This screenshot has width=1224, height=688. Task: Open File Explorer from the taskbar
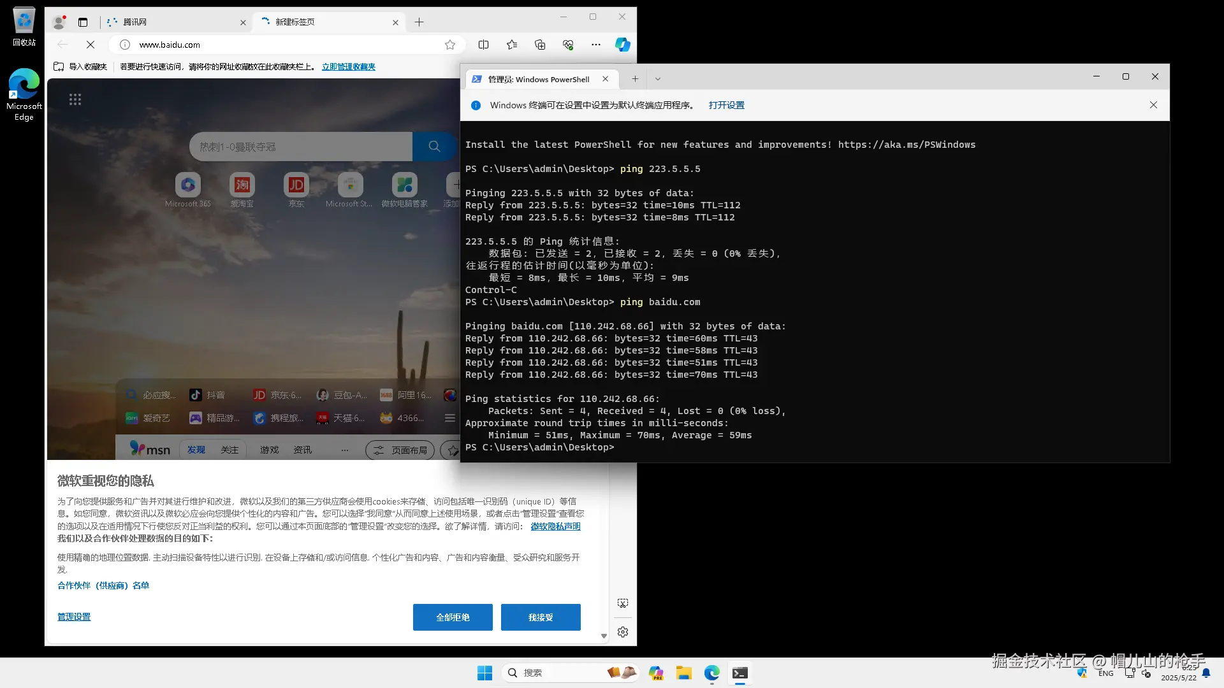(683, 673)
